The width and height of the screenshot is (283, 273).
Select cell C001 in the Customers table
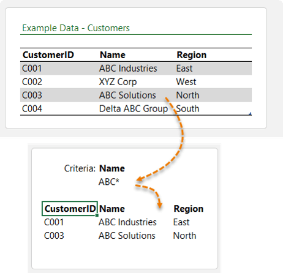tap(32, 69)
